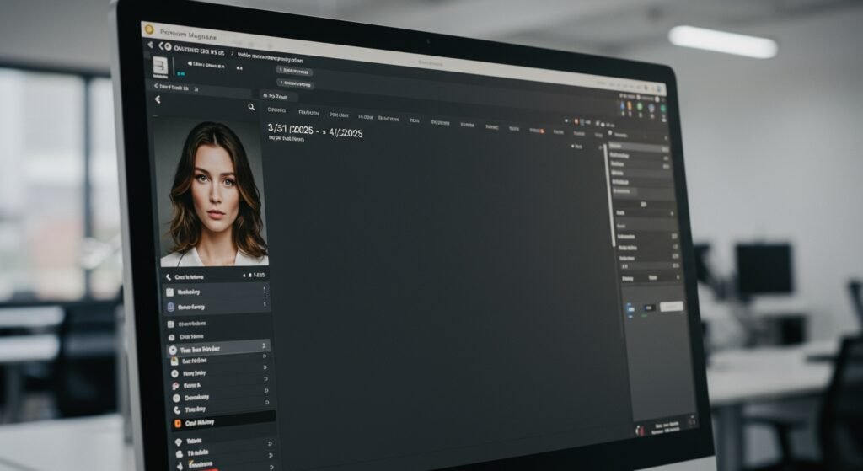
Task: Open the lower dropdown above the toggles
Action: coord(651,277)
